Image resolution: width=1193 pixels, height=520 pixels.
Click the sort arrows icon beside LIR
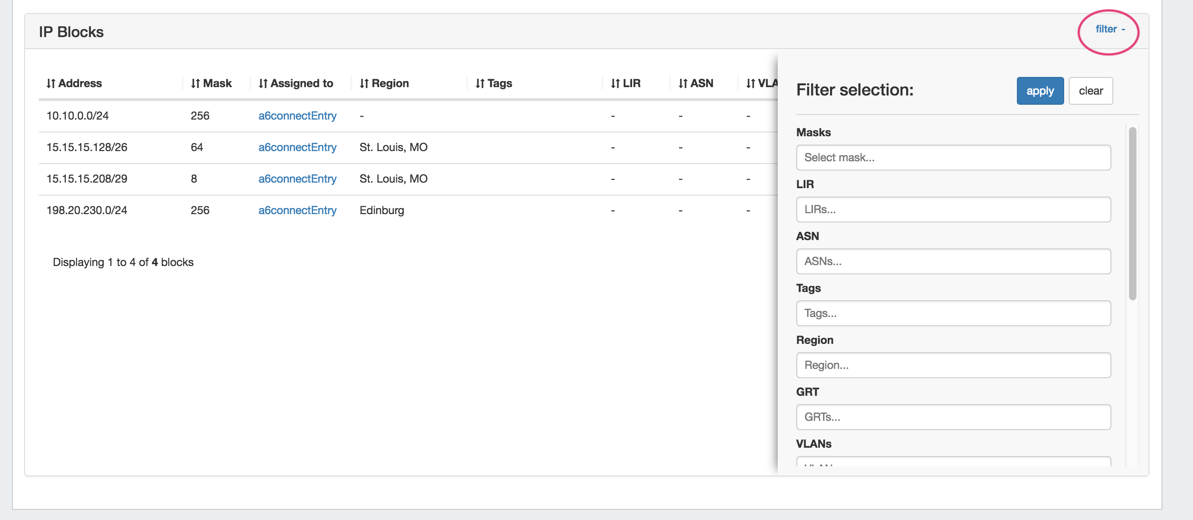point(616,83)
